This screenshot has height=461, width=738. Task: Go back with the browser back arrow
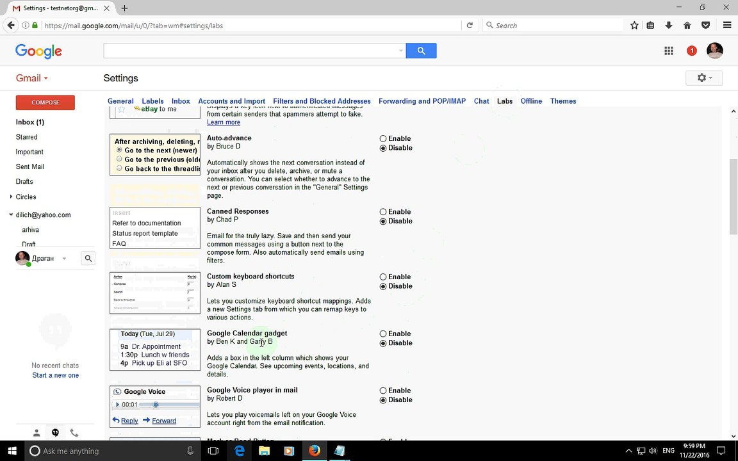(x=11, y=26)
